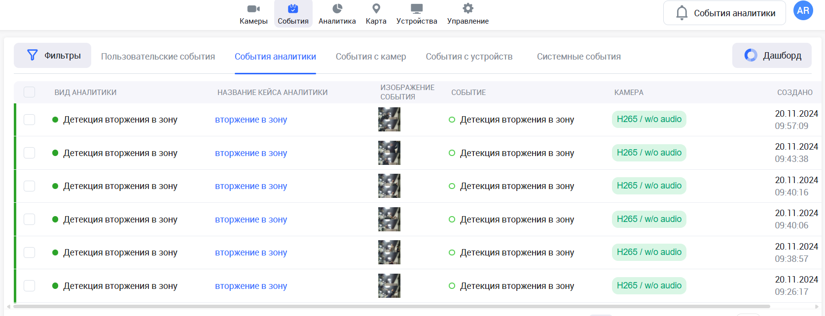Open the Analytics pie chart icon
The width and height of the screenshot is (825, 316).
coord(337,9)
